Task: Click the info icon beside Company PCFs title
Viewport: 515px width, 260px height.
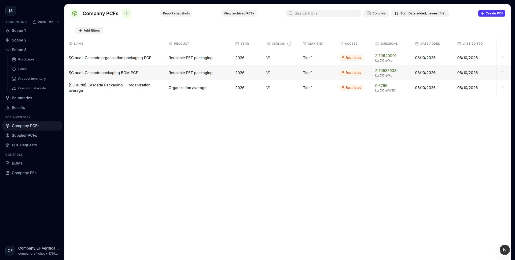Action: coord(126,13)
